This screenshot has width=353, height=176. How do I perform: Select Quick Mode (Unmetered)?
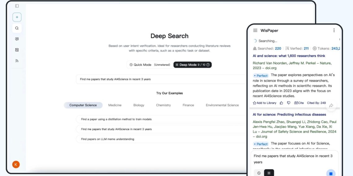[150, 65]
